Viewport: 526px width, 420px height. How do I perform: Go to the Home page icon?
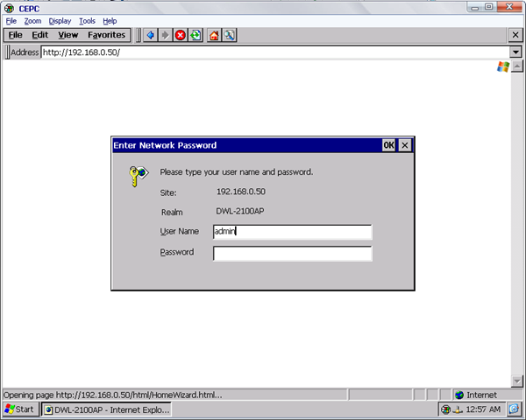[x=214, y=35]
